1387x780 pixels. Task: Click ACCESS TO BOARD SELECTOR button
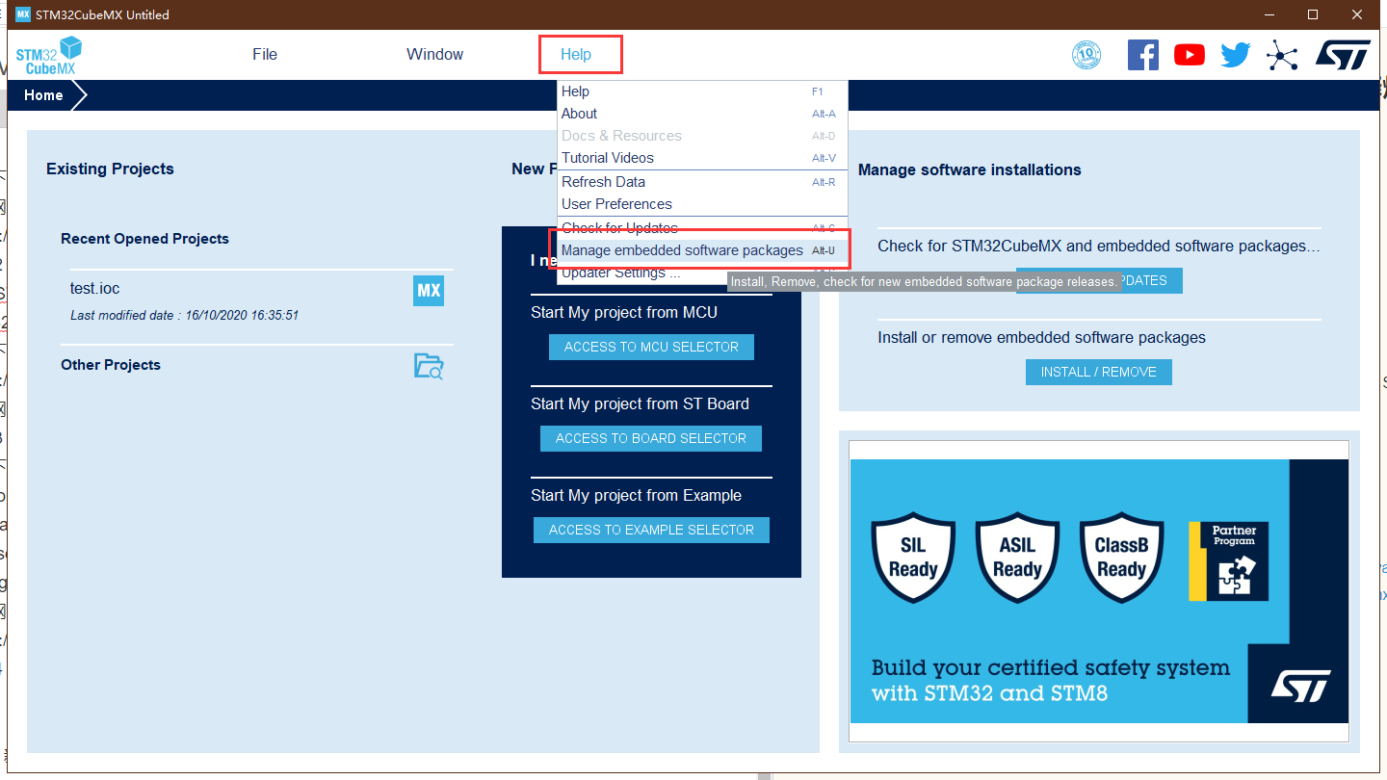click(651, 438)
